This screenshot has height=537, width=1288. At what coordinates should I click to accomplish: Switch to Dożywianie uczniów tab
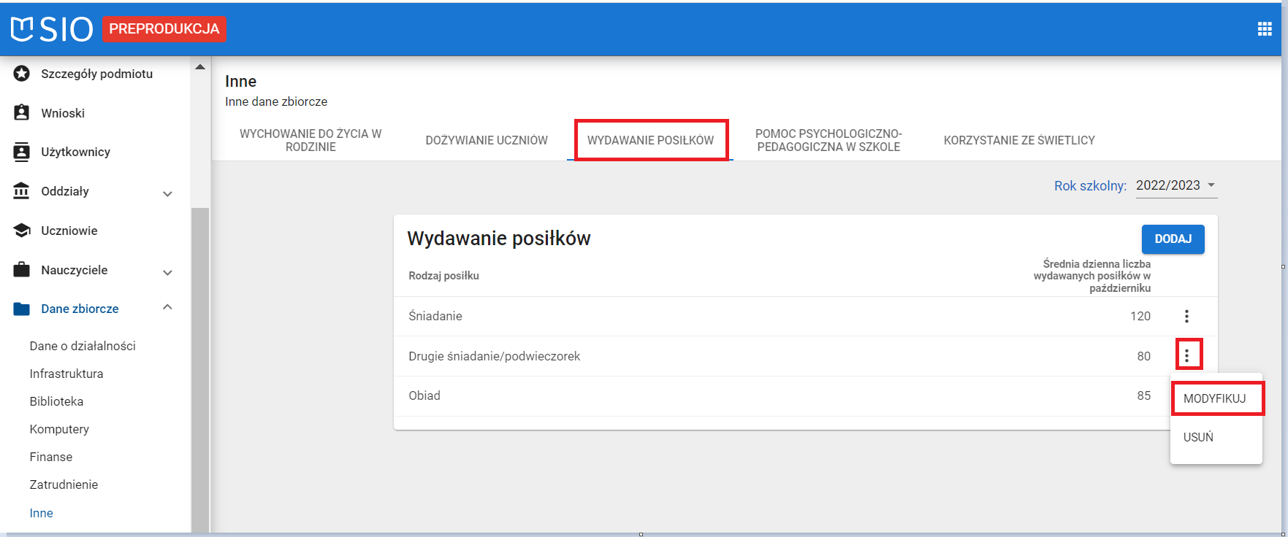point(487,140)
